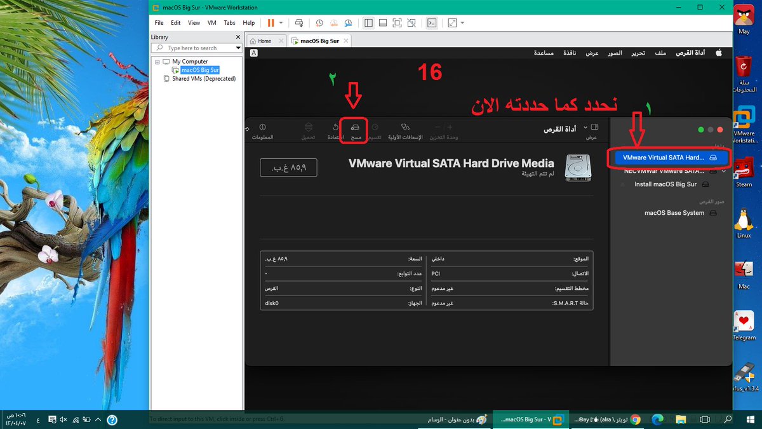Click the Steam desktop icon
The height and width of the screenshot is (429, 762).
[x=744, y=172]
